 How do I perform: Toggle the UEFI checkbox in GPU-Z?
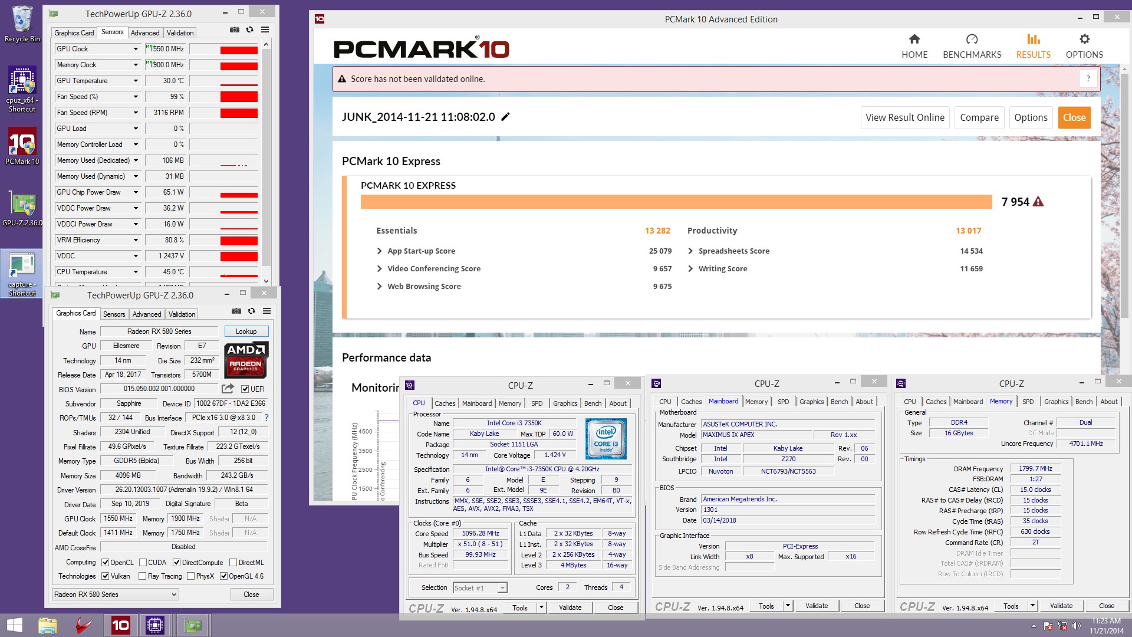[x=245, y=389]
